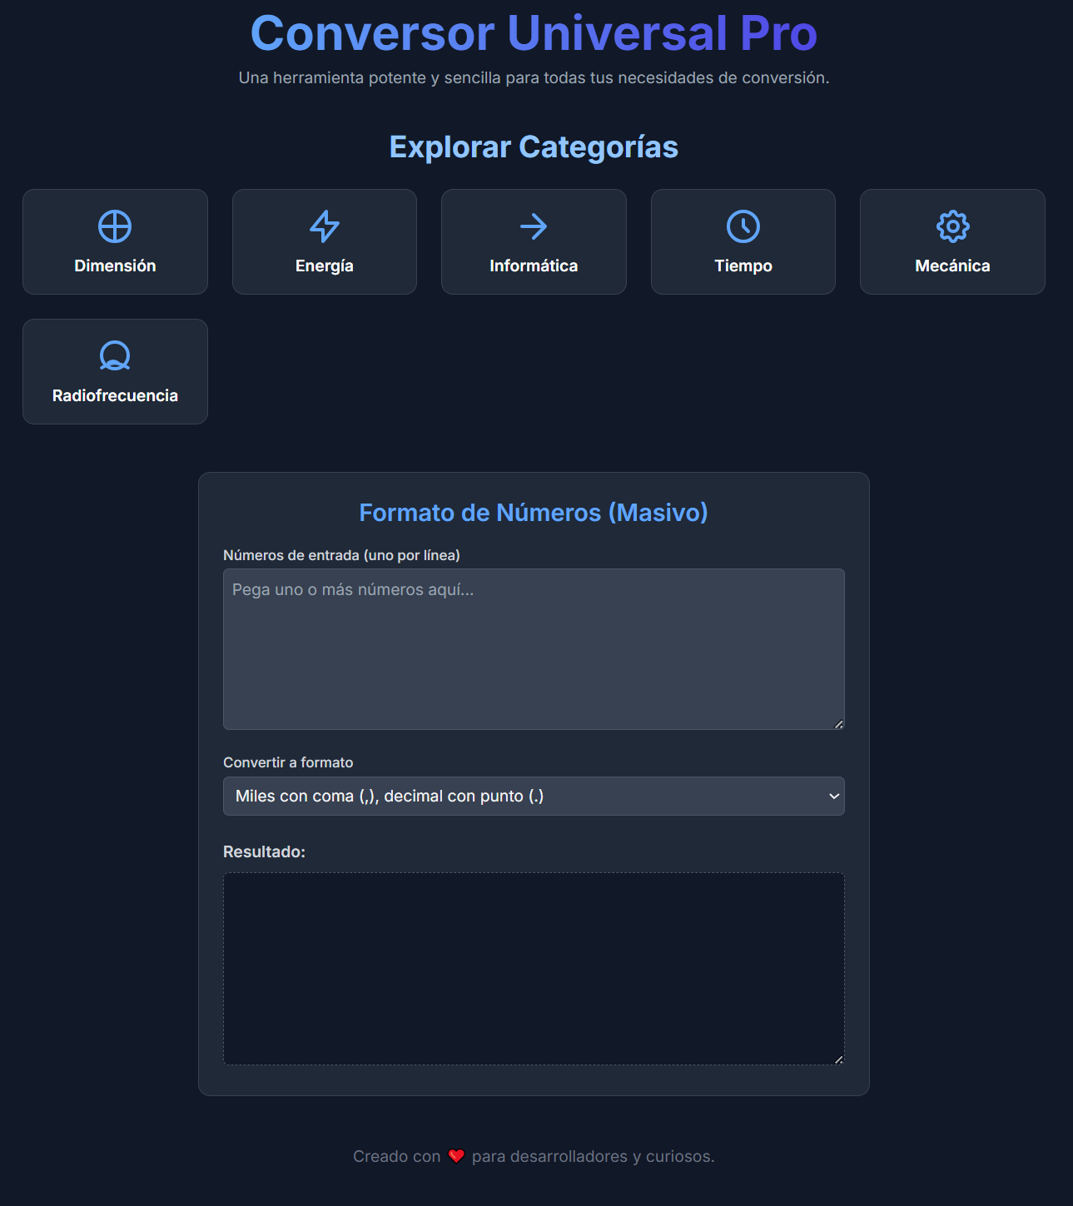This screenshot has width=1073, height=1206.
Task: Select the Energía category label
Action: [325, 266]
